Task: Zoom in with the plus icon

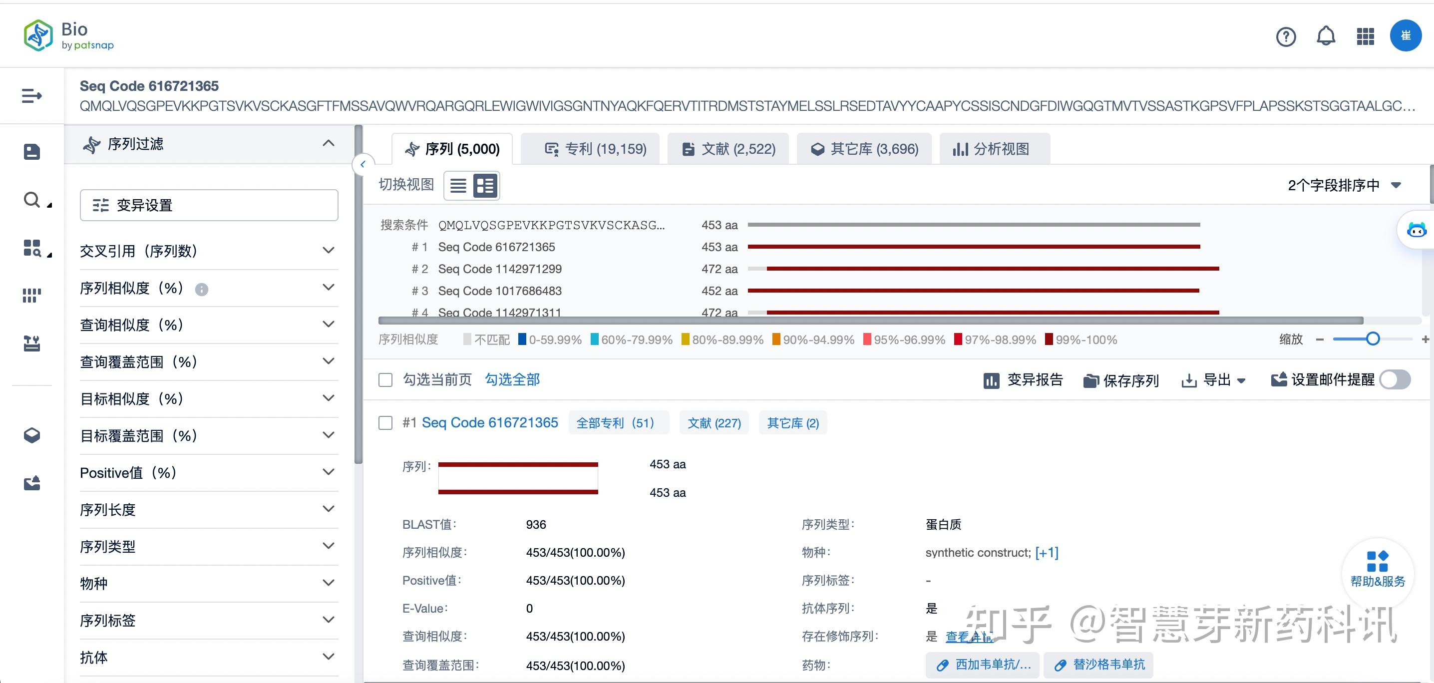Action: click(1425, 339)
